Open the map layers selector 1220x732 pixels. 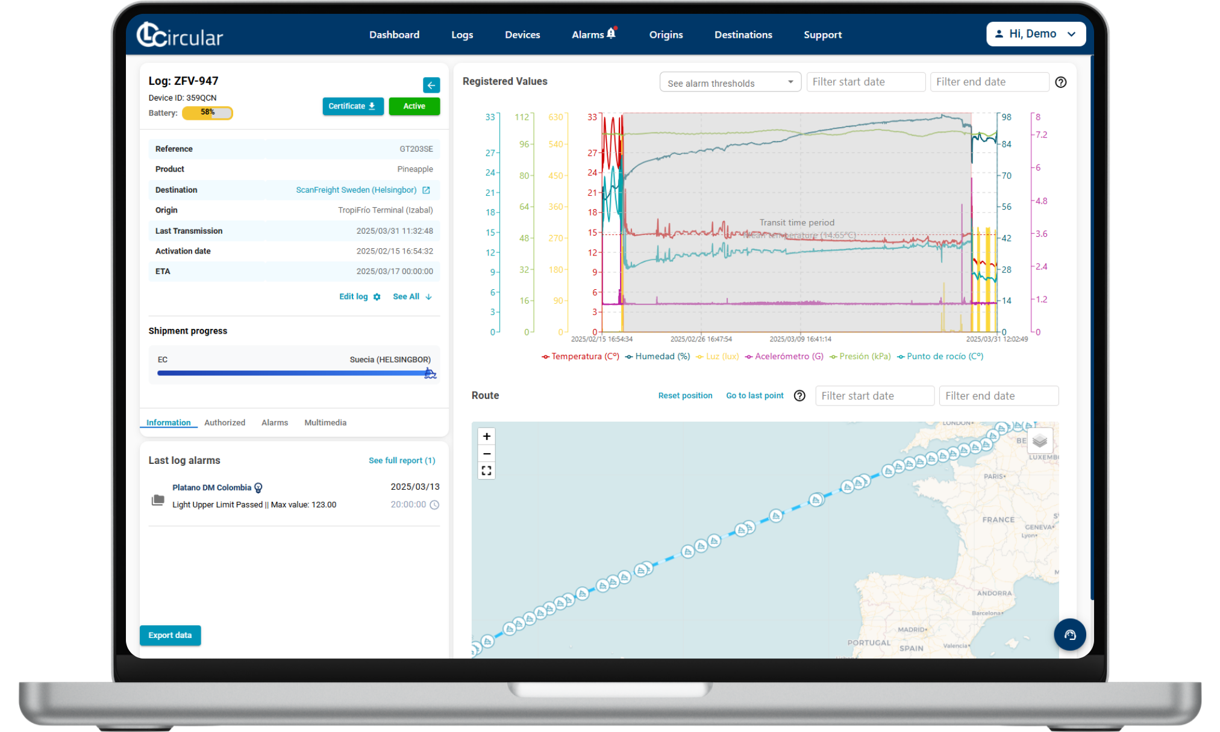1039,441
